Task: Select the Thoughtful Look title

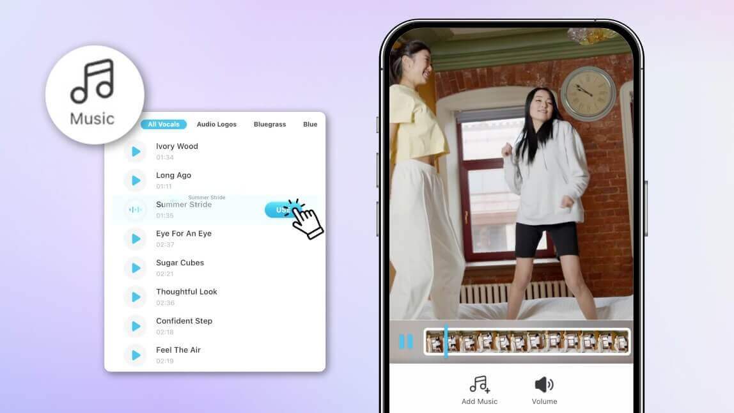Action: click(x=186, y=292)
